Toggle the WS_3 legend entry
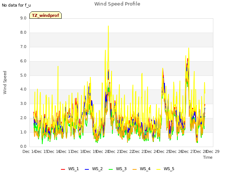Viewport: 235px width, 176px height. click(x=117, y=169)
